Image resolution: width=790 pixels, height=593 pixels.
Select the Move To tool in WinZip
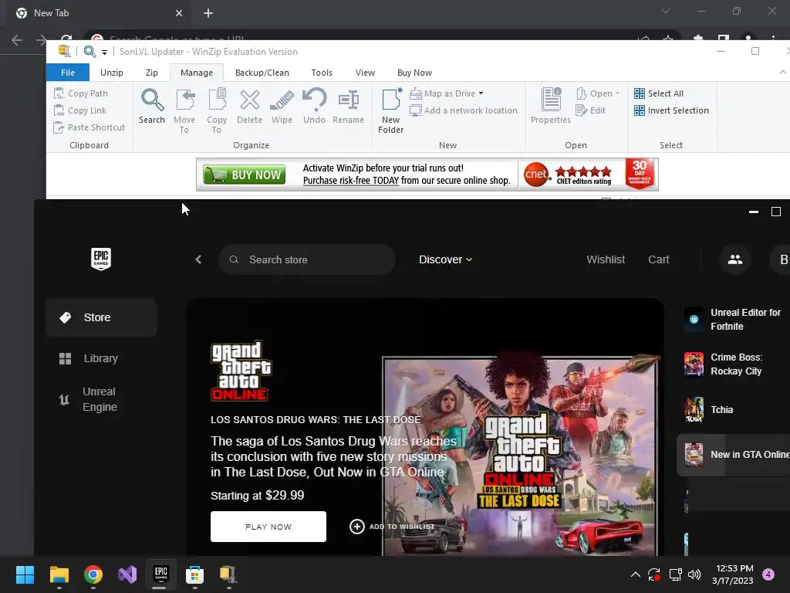click(184, 110)
